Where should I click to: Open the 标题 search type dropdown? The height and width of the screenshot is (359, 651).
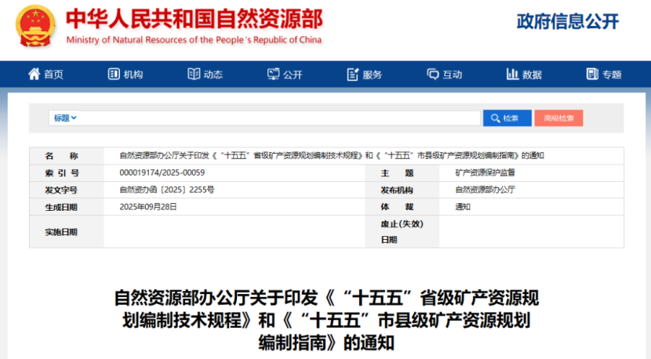tap(65, 118)
